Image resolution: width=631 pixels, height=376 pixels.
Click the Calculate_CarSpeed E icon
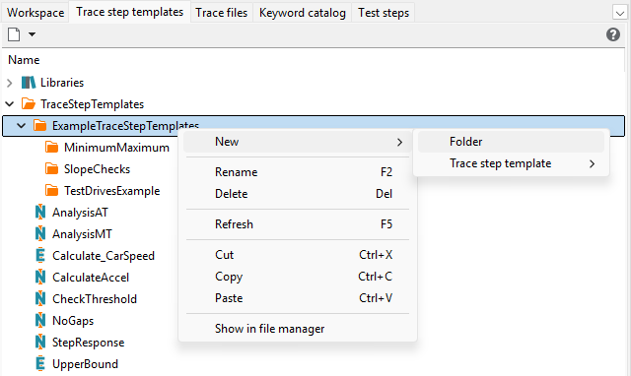coord(40,256)
